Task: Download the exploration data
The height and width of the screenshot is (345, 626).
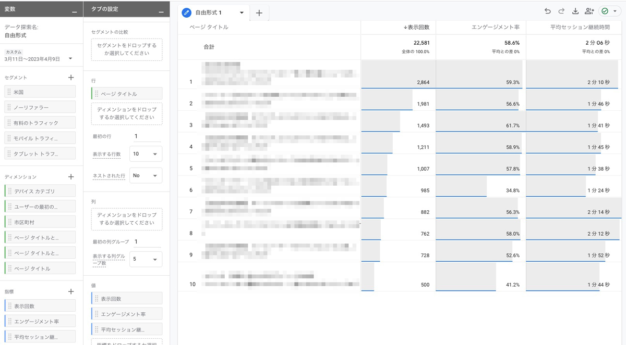Action: (x=575, y=11)
